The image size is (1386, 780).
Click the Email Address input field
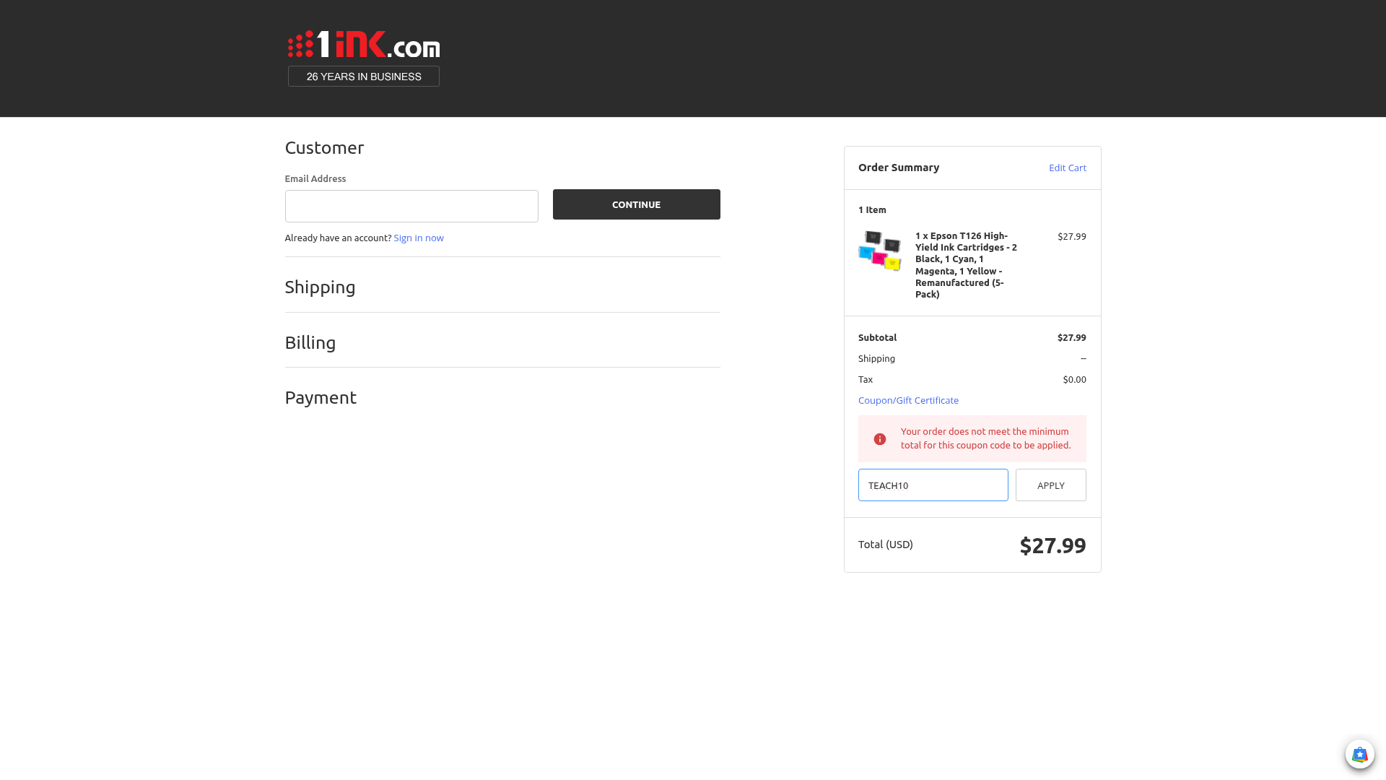pos(411,207)
